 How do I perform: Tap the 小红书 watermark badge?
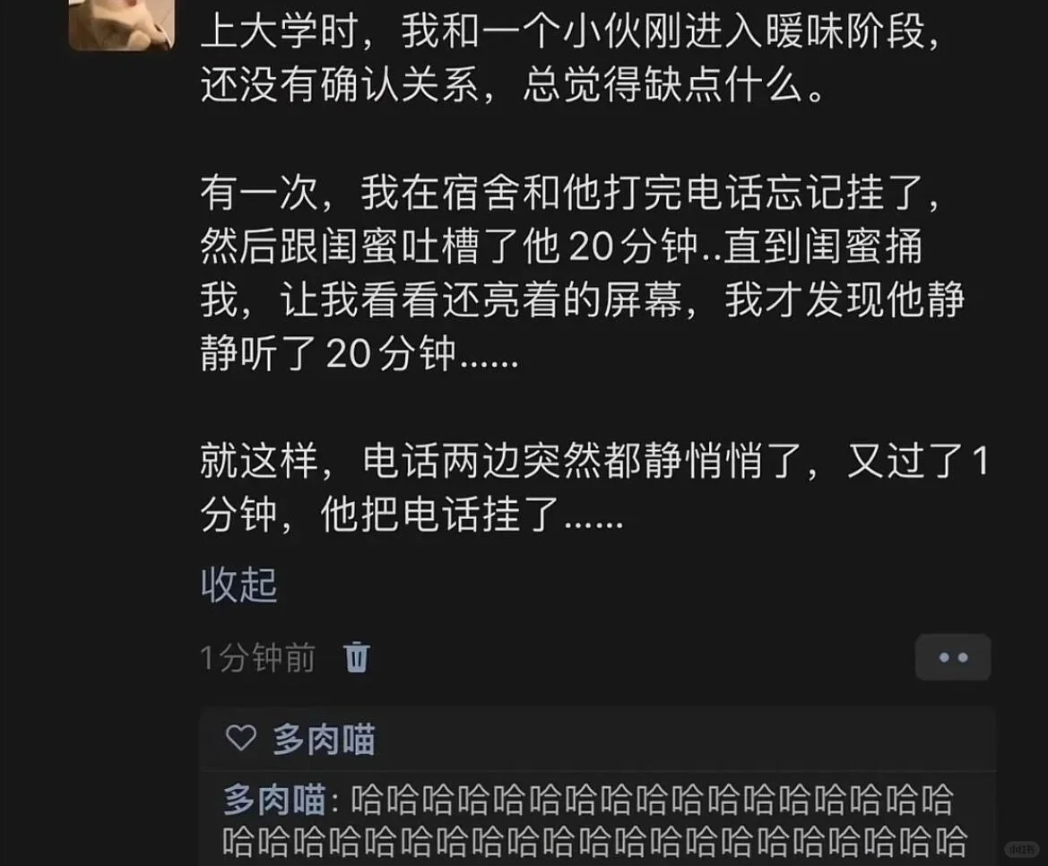click(1022, 849)
